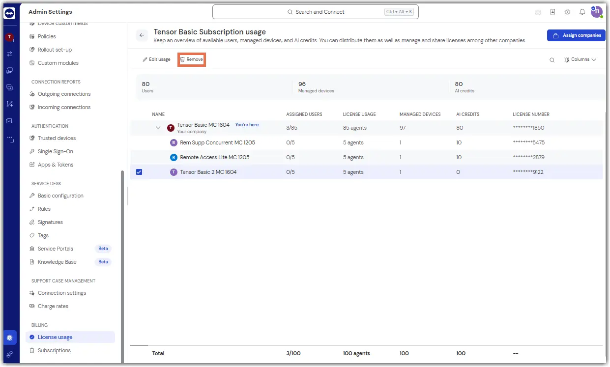The height and width of the screenshot is (367, 610).
Task: Open the settings gear icon in header
Action: pos(568,12)
